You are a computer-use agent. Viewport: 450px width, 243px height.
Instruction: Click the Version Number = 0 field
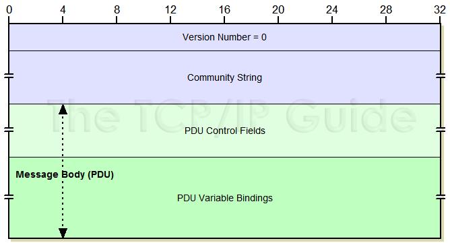[x=225, y=37]
